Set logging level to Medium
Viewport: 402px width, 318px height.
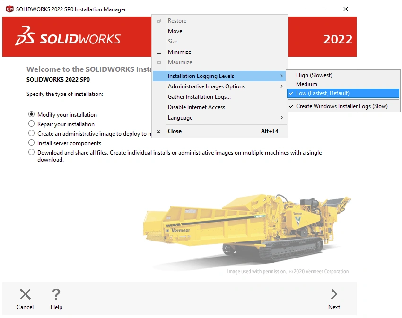coord(343,84)
